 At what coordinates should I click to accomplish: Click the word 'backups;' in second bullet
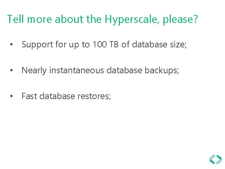tap(162, 70)
